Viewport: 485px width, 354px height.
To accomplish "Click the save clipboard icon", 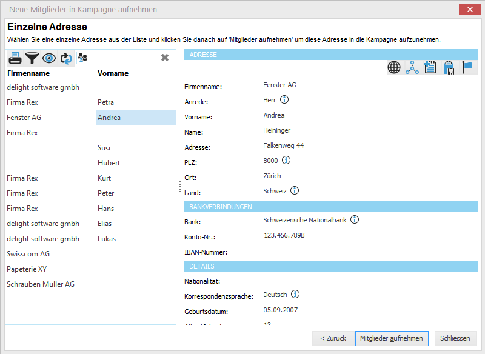I will pos(449,67).
